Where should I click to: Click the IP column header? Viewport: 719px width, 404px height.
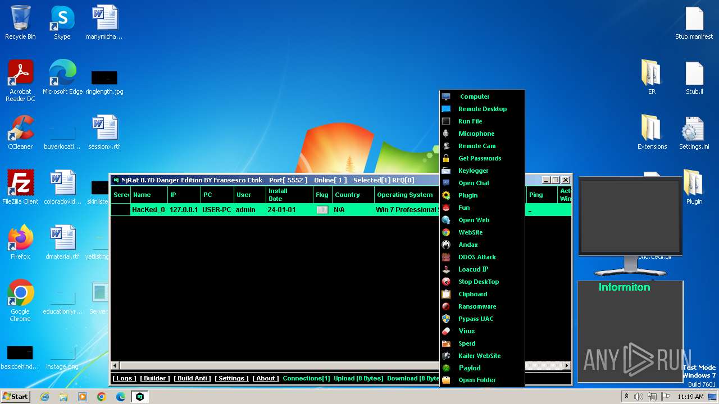click(184, 195)
